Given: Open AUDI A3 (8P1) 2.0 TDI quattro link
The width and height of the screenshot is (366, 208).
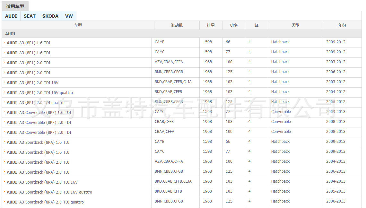Looking at the screenshot, I should [x=36, y=103].
